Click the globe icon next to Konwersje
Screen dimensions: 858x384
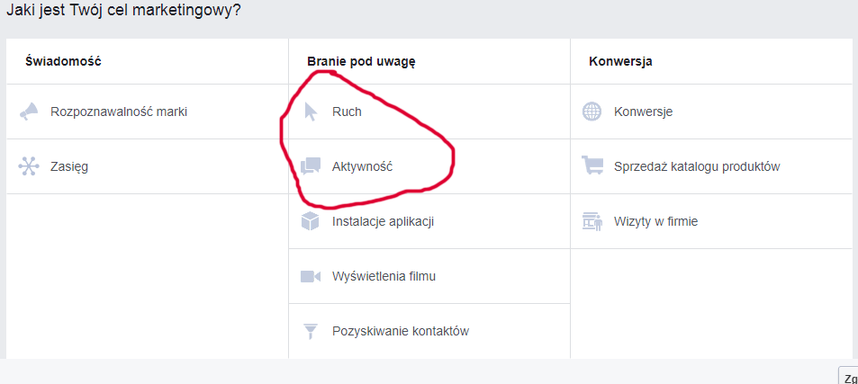click(592, 112)
